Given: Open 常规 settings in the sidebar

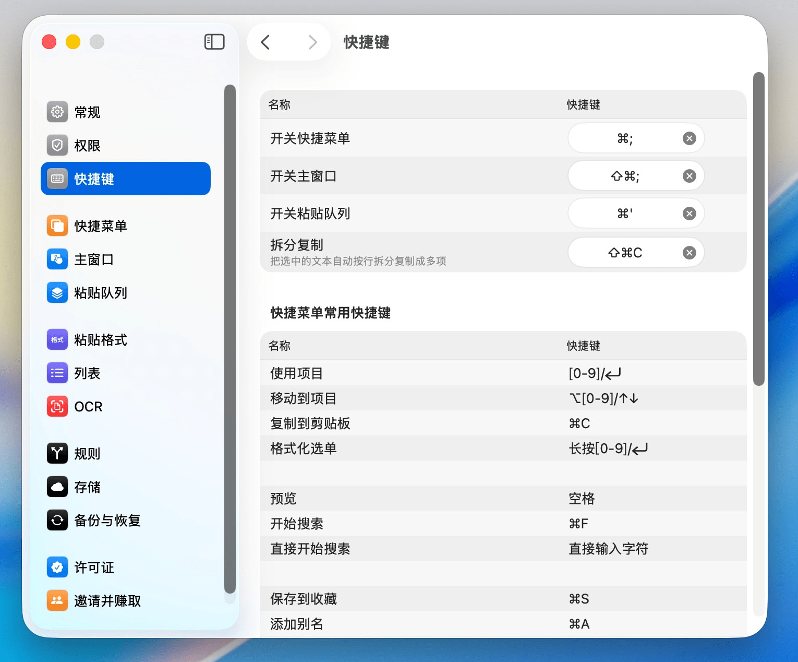Looking at the screenshot, I should click(x=87, y=112).
